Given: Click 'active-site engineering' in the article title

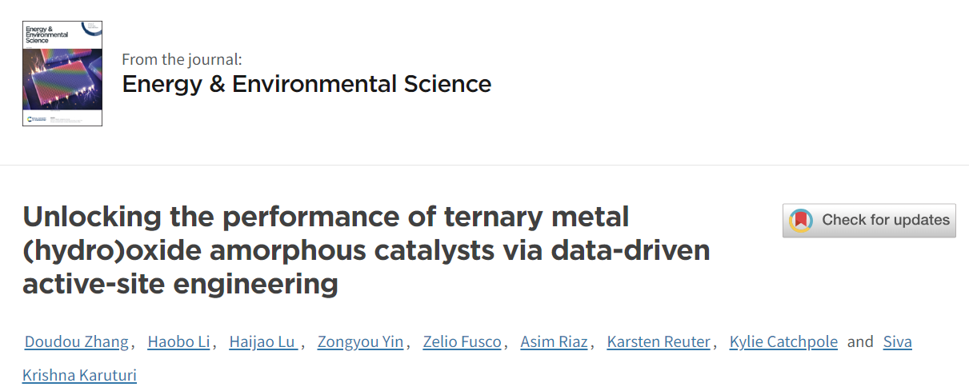Looking at the screenshot, I should [x=180, y=284].
